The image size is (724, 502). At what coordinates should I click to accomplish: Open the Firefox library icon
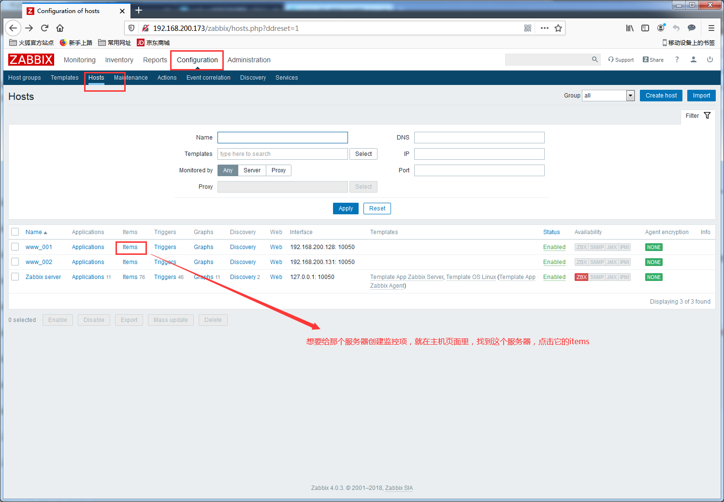pyautogui.click(x=630, y=28)
